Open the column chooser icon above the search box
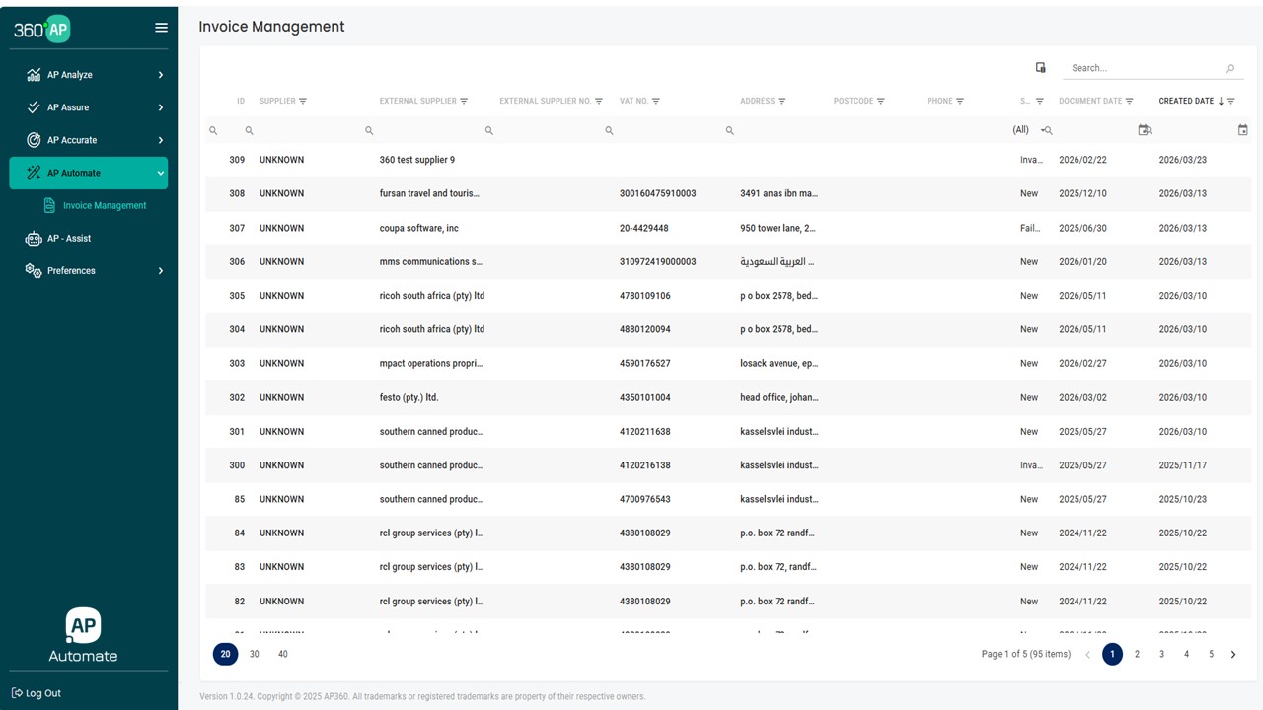The width and height of the screenshot is (1263, 710). pyautogui.click(x=1040, y=67)
